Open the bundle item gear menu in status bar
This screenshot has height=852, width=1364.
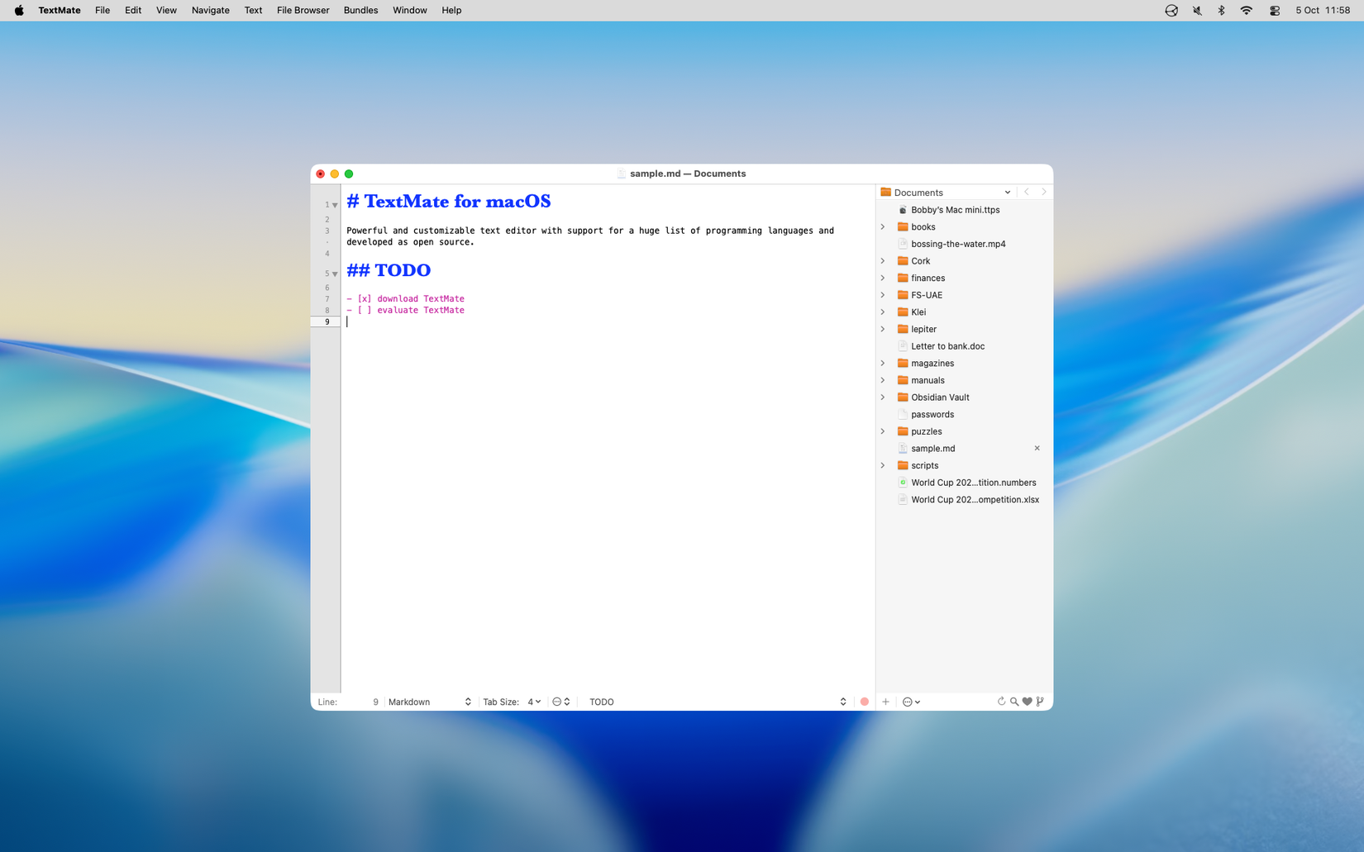(x=561, y=702)
